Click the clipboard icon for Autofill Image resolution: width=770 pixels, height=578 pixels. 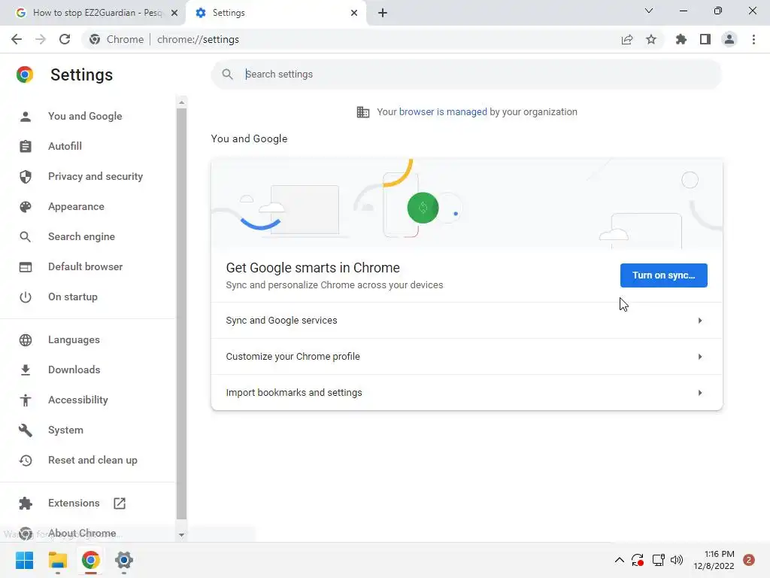point(26,147)
